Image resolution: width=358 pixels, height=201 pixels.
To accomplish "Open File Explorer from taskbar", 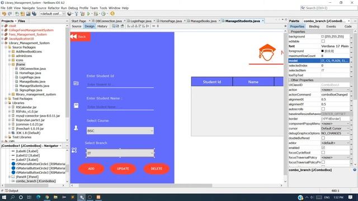I will coord(55,197).
